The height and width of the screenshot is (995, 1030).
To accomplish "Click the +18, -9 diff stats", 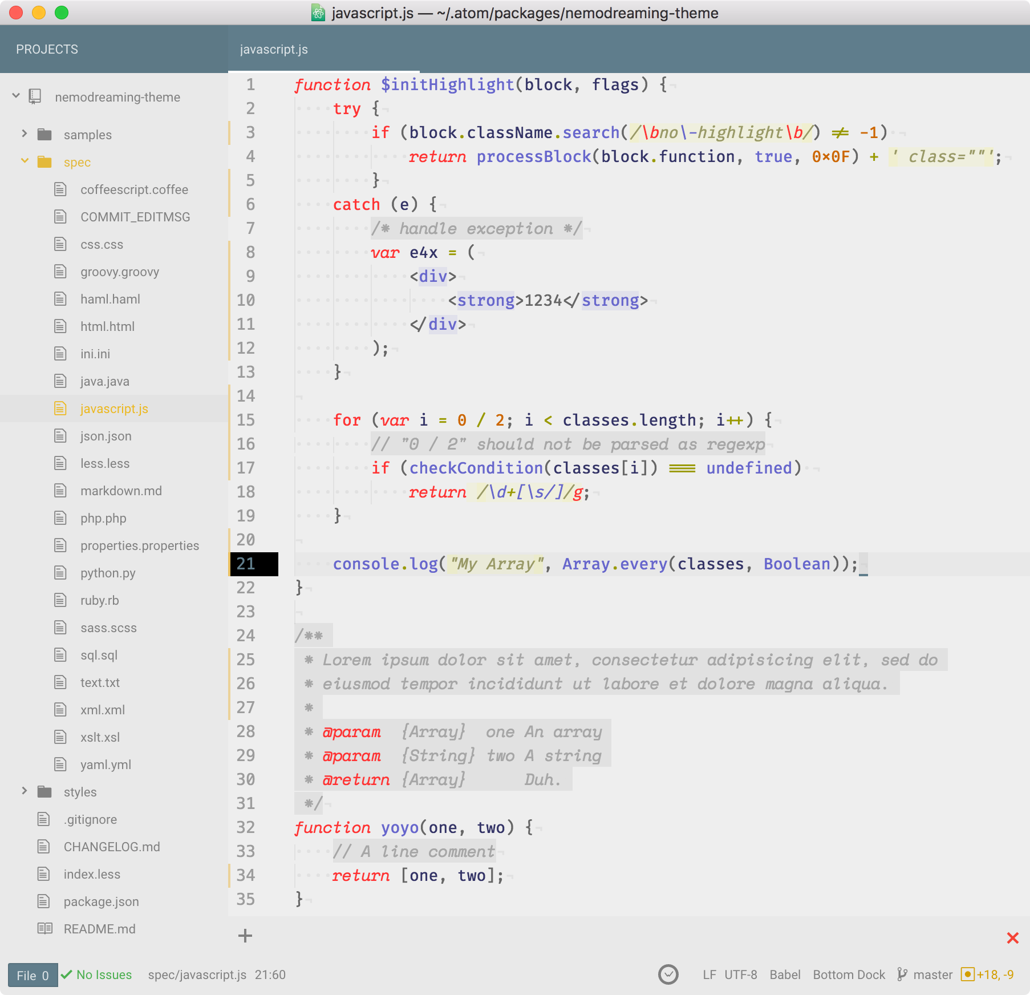I will pyautogui.click(x=995, y=974).
